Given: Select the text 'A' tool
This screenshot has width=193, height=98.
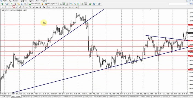Looking at the screenshot, I should tap(27, 7).
